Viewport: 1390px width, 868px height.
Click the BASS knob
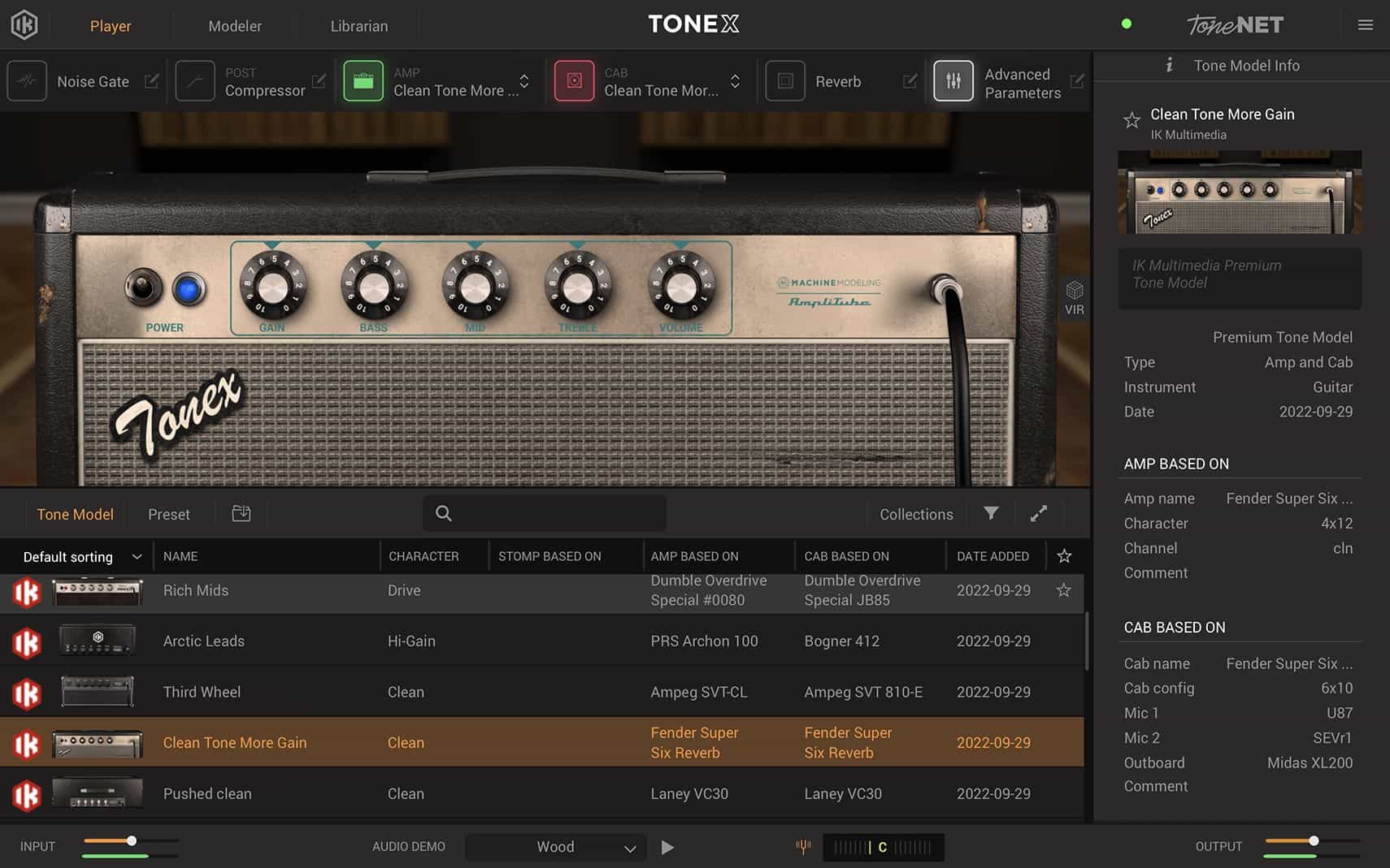pos(374,285)
